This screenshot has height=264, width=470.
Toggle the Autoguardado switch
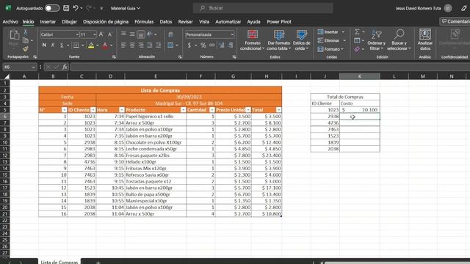tap(52, 8)
